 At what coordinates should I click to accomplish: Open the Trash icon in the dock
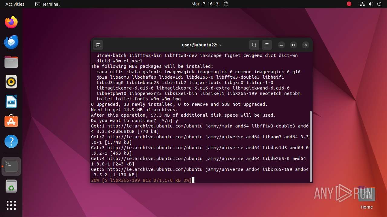(x=11, y=186)
